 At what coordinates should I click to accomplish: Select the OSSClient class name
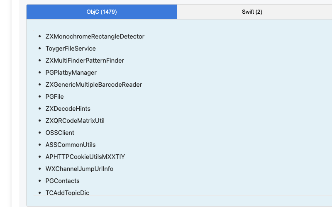click(x=60, y=133)
